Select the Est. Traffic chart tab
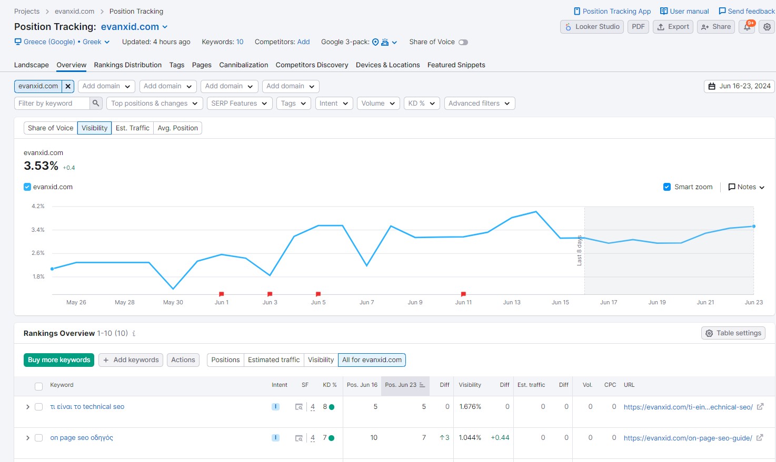 [x=132, y=128]
